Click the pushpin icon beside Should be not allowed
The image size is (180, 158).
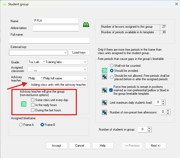[104, 77]
